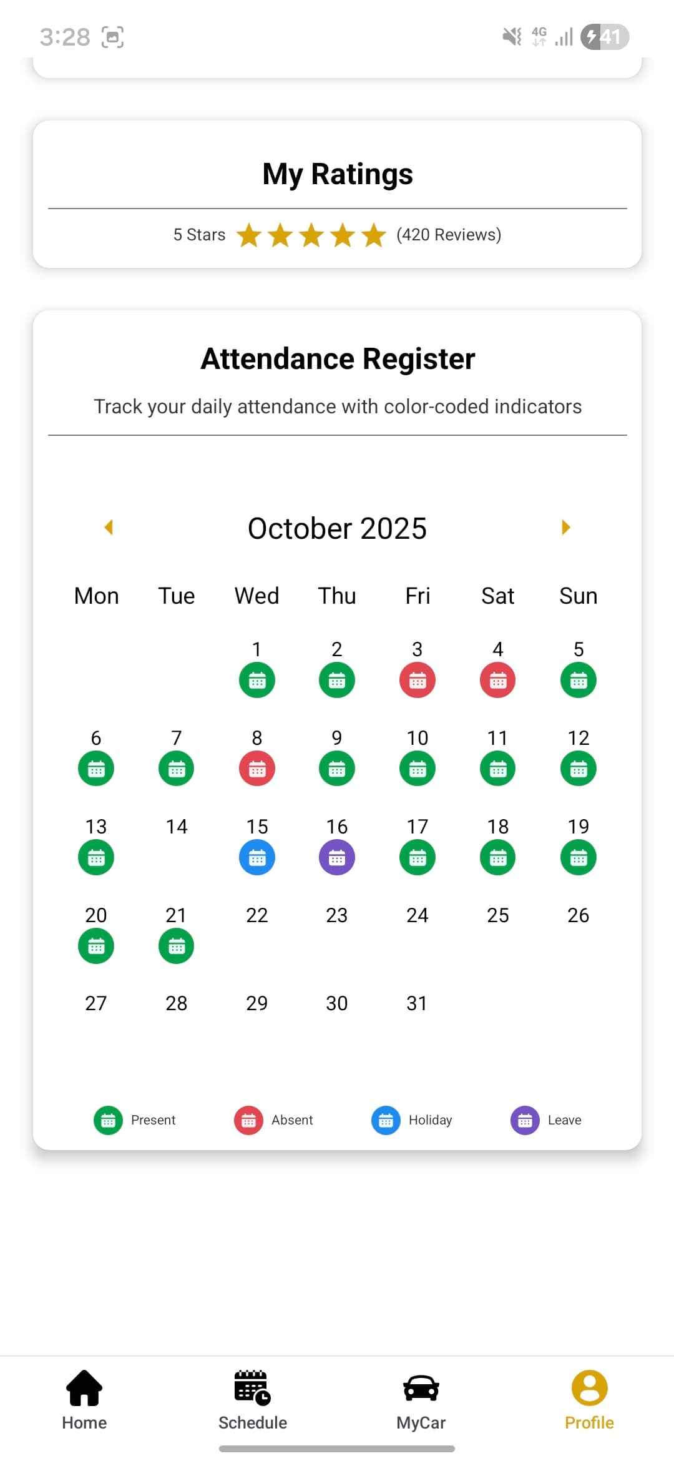Tap the green present icon under October 21

point(177,946)
